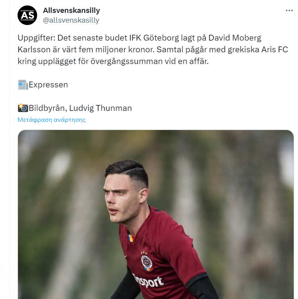Open the three-dot more options menu
The width and height of the screenshot is (298, 299).
(289, 11)
